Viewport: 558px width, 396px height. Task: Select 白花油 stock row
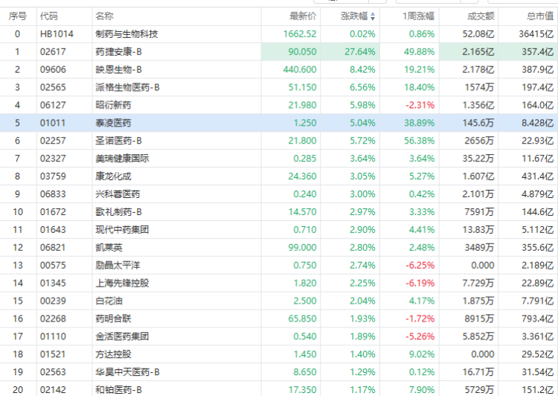pyautogui.click(x=109, y=301)
